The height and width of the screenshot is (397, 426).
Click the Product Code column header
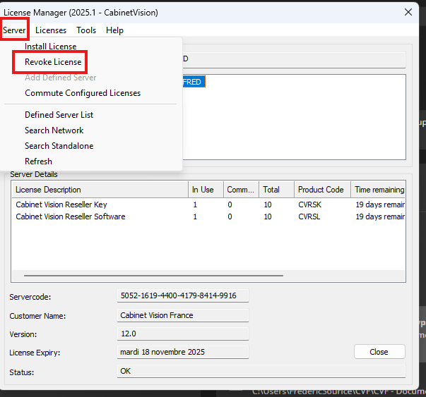click(321, 190)
